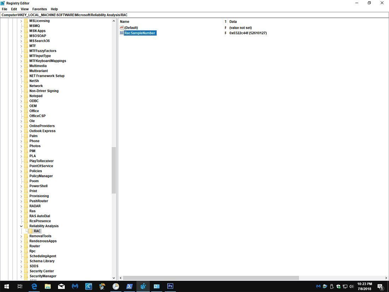Click the tree pane scroll down arrow
389x292 pixels.
(x=114, y=278)
